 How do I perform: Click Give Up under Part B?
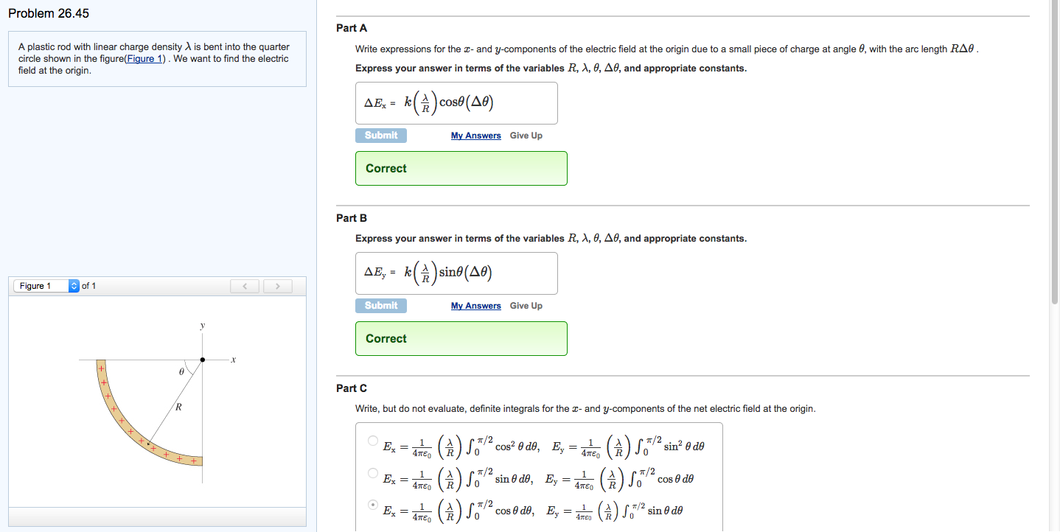(526, 306)
